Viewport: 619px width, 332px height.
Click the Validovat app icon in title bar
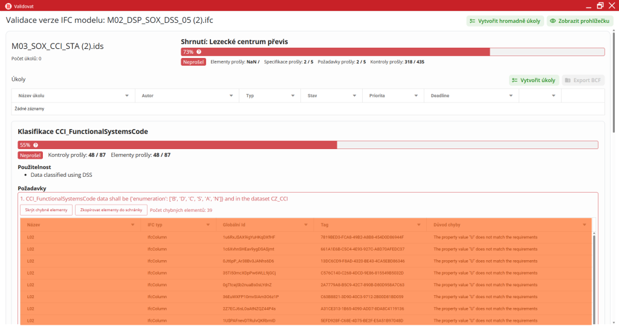coord(7,5)
